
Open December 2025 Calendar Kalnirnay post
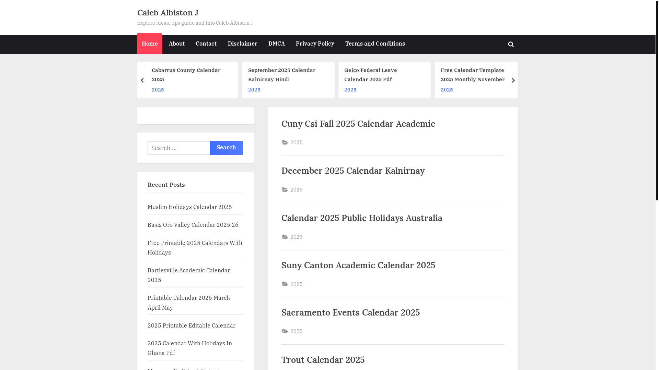pos(353,171)
